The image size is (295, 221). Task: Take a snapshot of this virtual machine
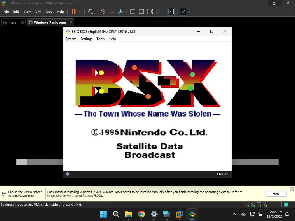tap(103, 12)
